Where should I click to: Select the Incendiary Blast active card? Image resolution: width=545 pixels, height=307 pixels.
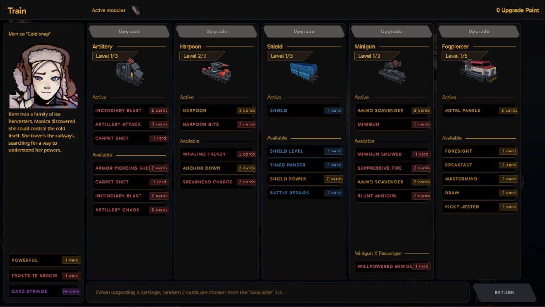(129, 110)
